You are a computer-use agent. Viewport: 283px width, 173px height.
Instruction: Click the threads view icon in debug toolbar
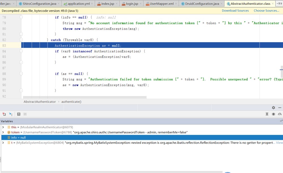(273, 114)
